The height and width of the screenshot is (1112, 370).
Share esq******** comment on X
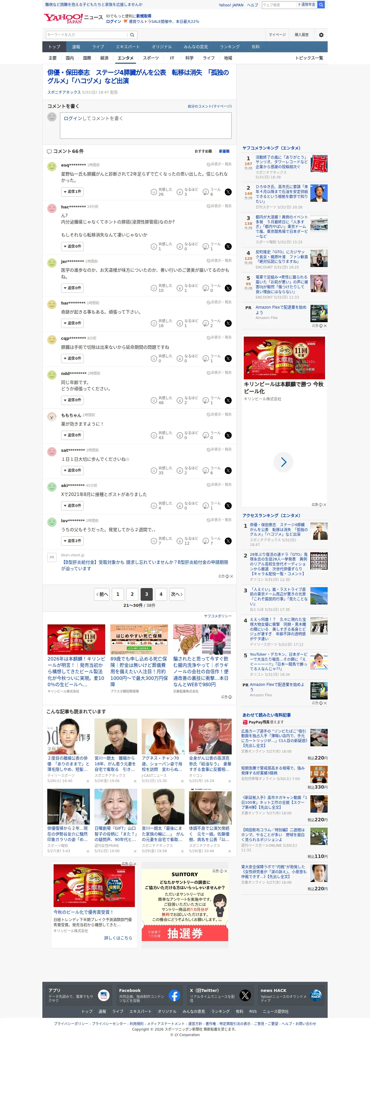click(228, 192)
